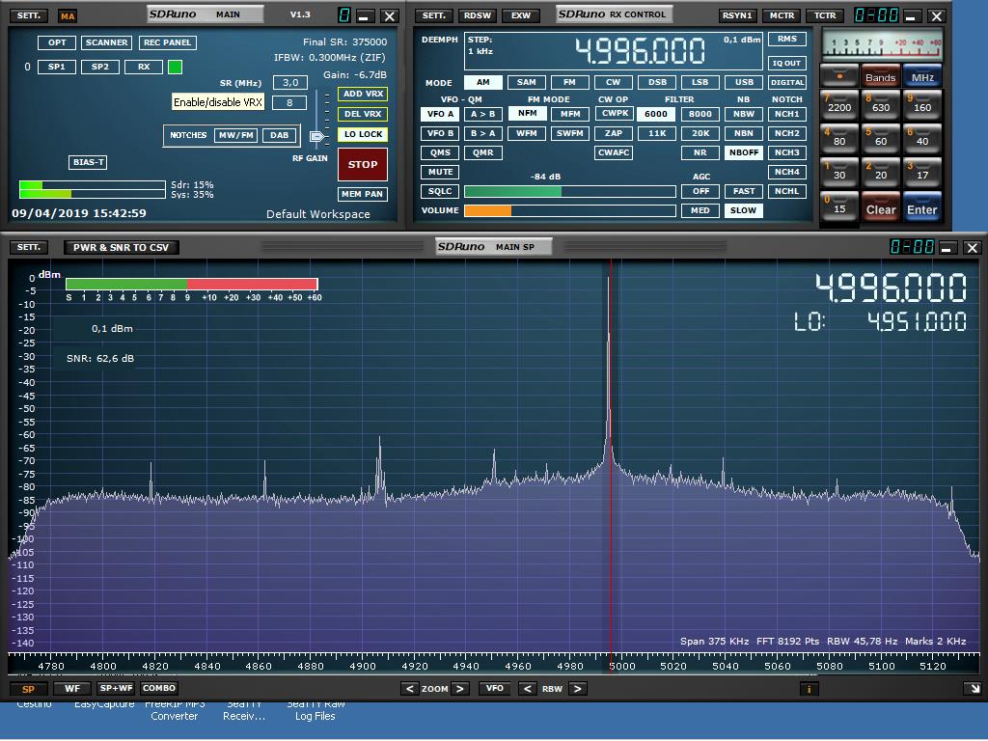Select LSB demodulation mode
988x741 pixels.
coord(700,82)
